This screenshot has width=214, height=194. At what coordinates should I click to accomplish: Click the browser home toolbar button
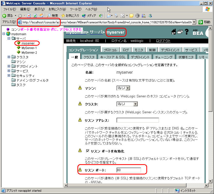41,16
